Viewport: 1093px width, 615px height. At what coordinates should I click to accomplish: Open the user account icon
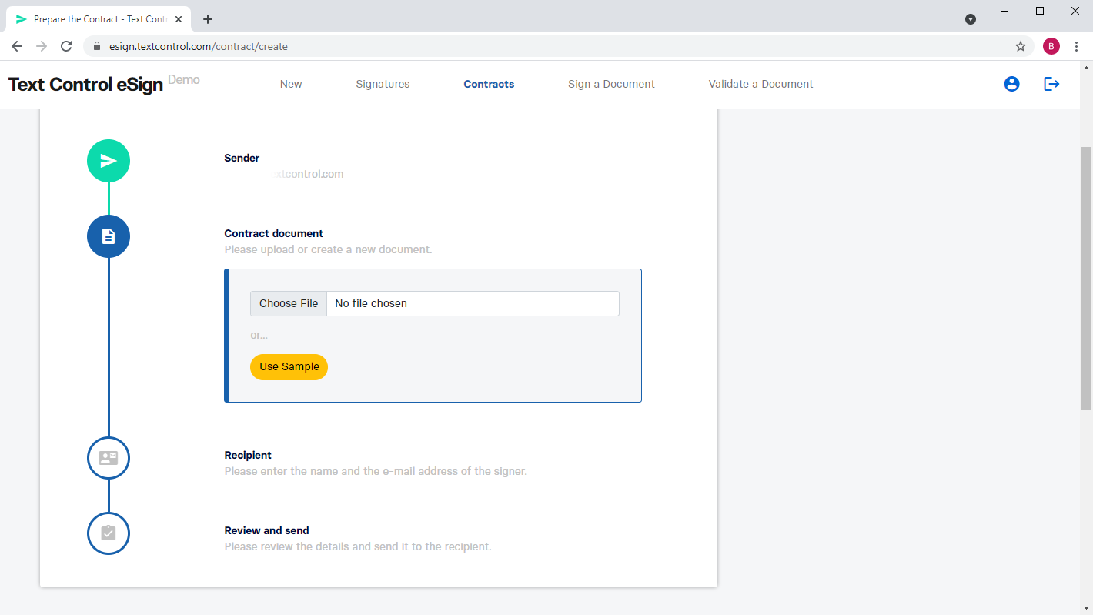1011,84
